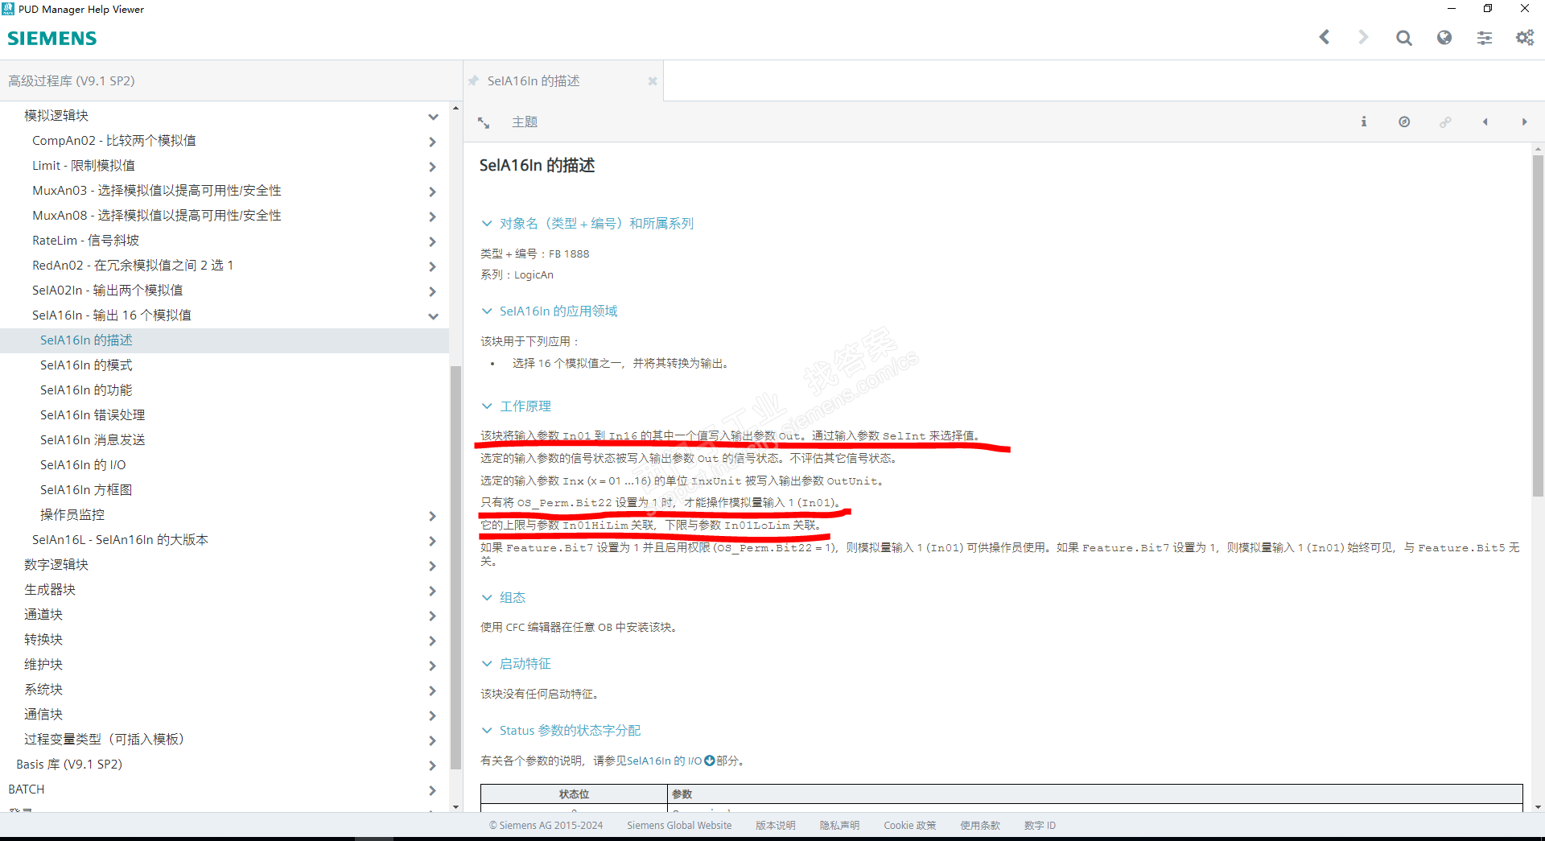
Task: Open 隐私声明 footer link
Action: tap(839, 826)
